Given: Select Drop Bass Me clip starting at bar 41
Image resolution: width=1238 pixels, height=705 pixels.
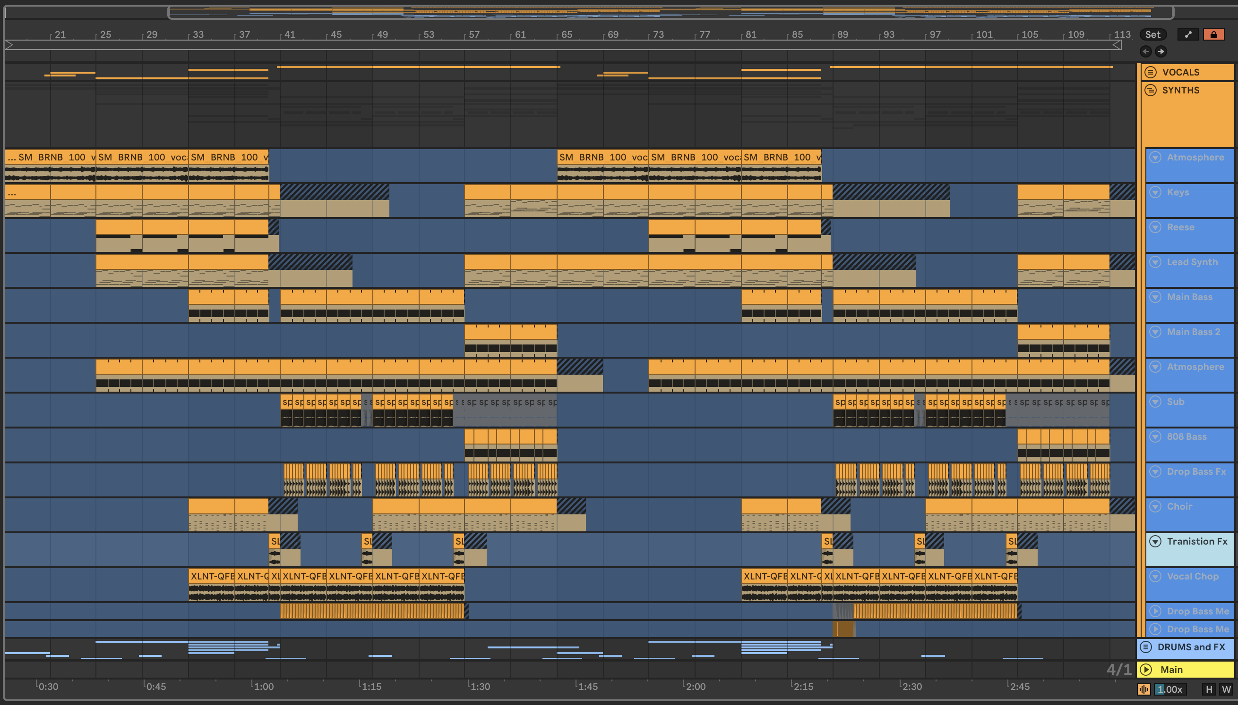Looking at the screenshot, I should [x=372, y=611].
